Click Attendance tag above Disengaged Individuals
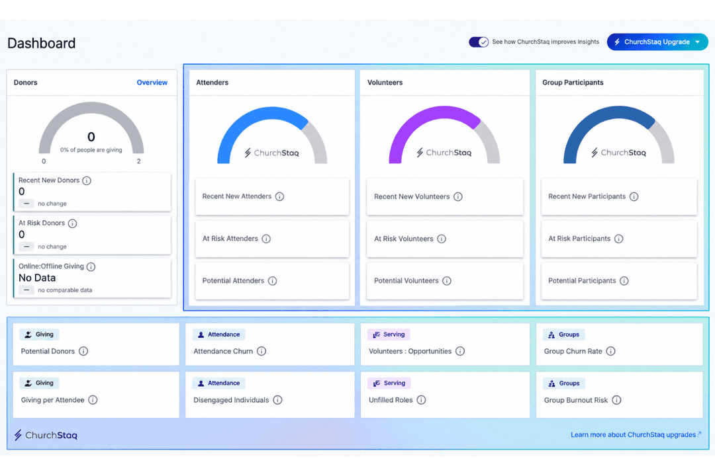Viewport: 715px width, 476px height. (x=219, y=383)
